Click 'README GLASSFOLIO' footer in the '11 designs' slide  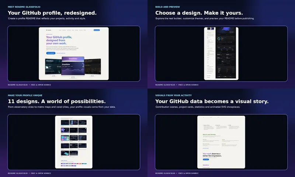point(18,173)
